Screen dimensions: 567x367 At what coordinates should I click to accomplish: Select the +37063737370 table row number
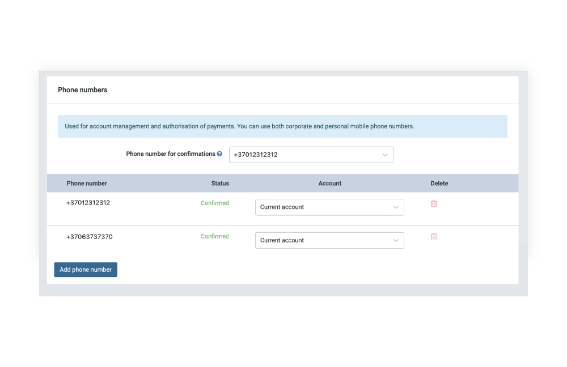coord(89,237)
